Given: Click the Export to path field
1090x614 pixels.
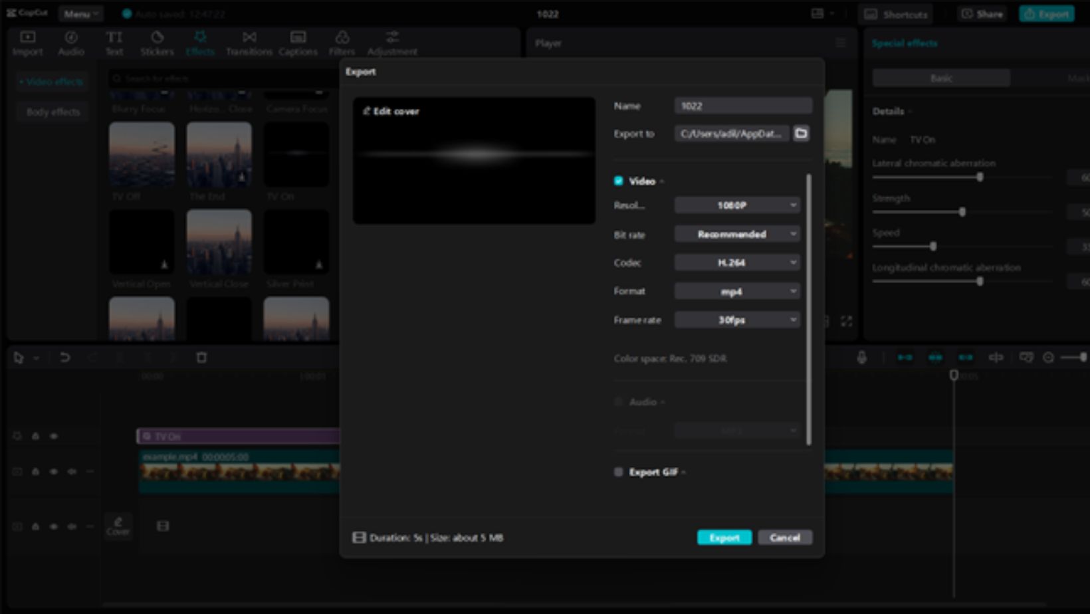Looking at the screenshot, I should [732, 134].
